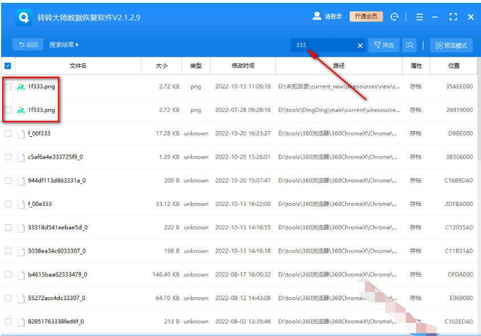Click the 返回 back button

point(28,44)
